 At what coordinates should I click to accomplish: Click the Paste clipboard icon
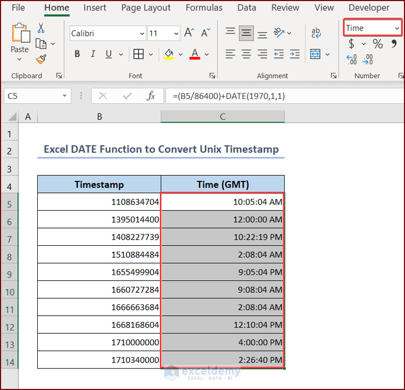click(20, 33)
